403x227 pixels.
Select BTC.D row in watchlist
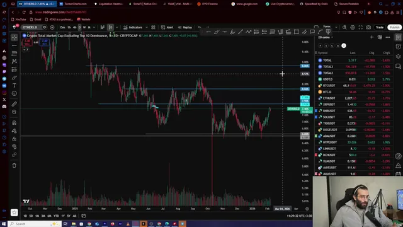click(x=354, y=92)
